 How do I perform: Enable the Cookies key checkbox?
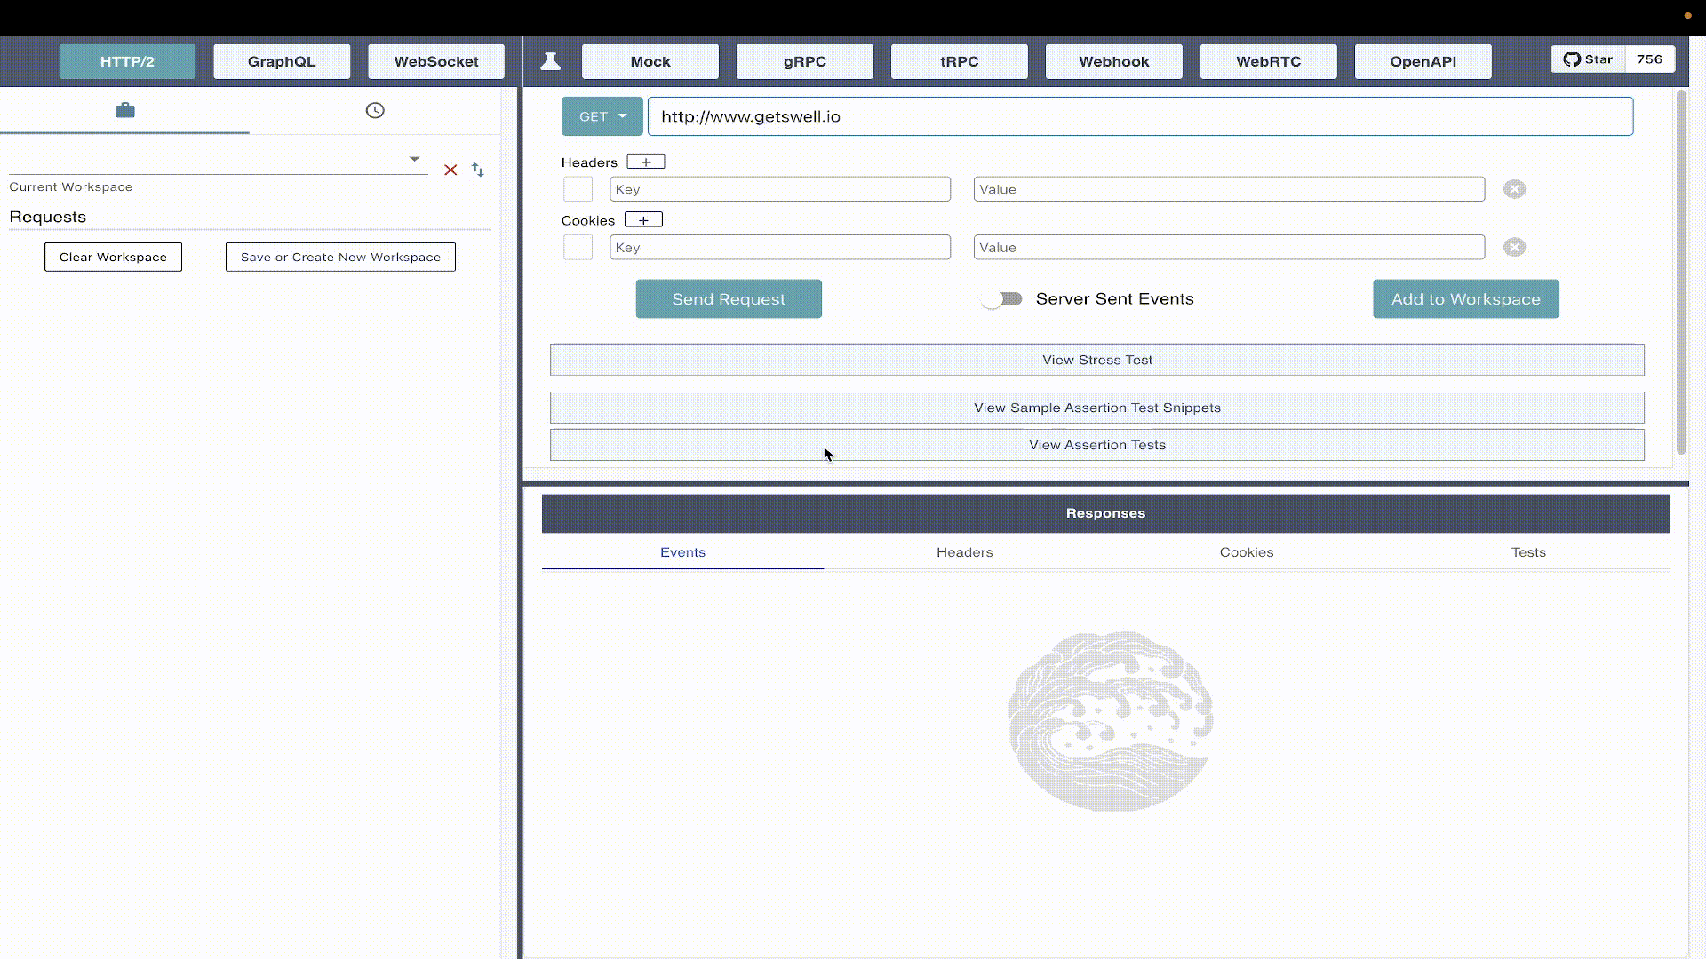pos(577,247)
